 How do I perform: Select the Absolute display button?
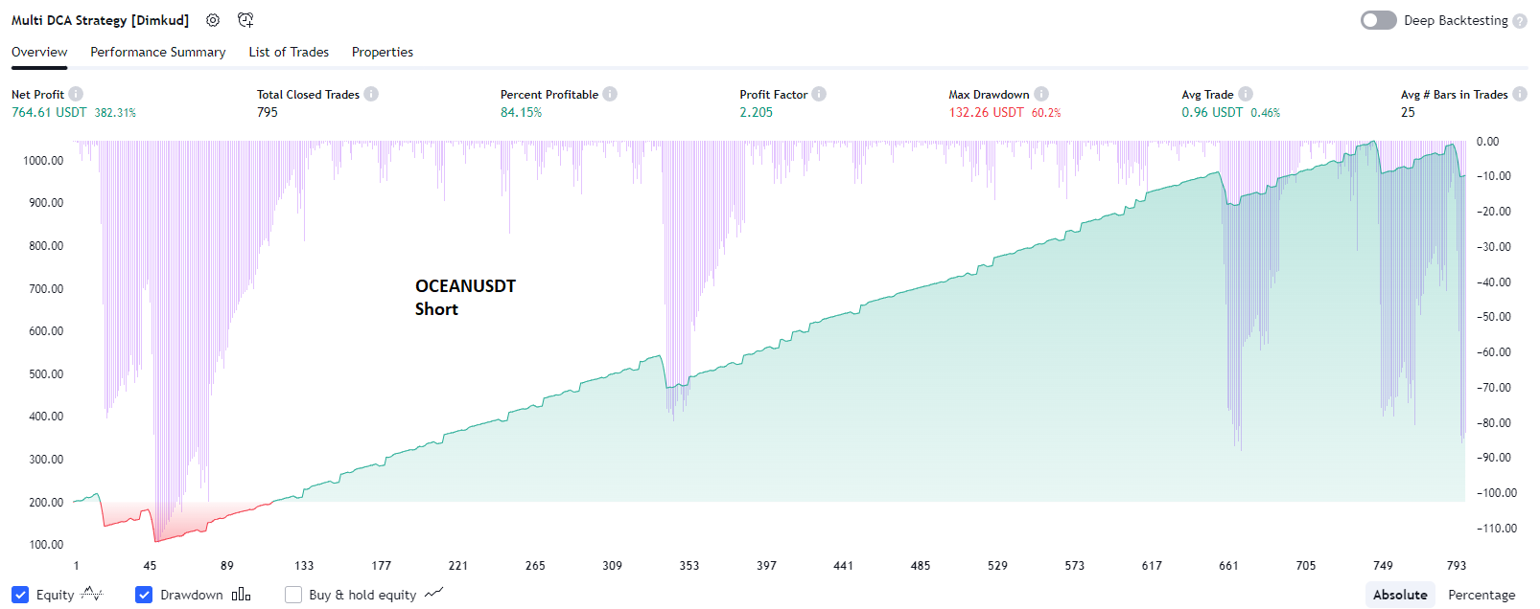(x=1400, y=595)
